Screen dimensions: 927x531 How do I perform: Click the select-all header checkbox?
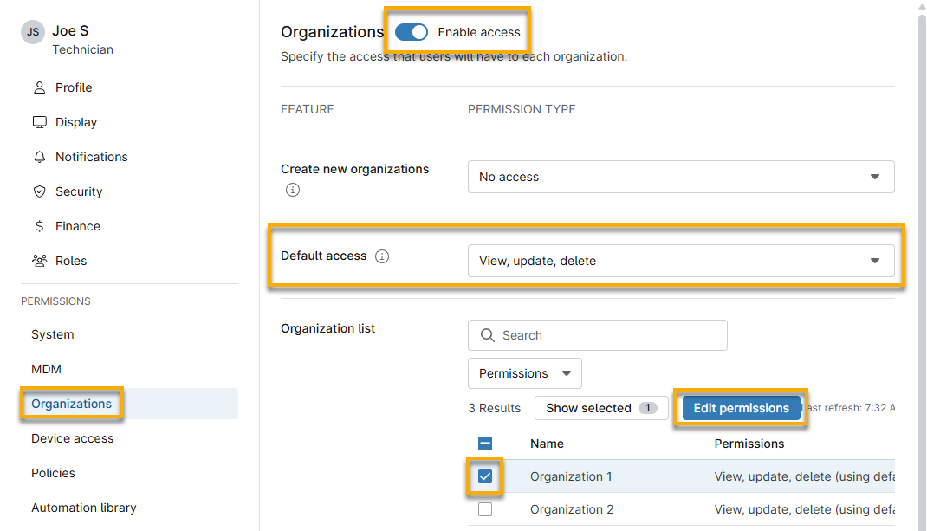point(485,444)
